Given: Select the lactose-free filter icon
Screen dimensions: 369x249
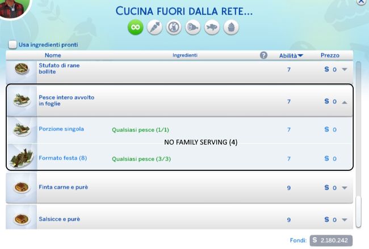Looking at the screenshot, I should click(174, 28).
